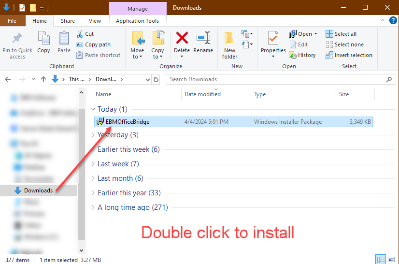Go back with the Back arrow
This screenshot has width=399, height=264.
(x=8, y=79)
